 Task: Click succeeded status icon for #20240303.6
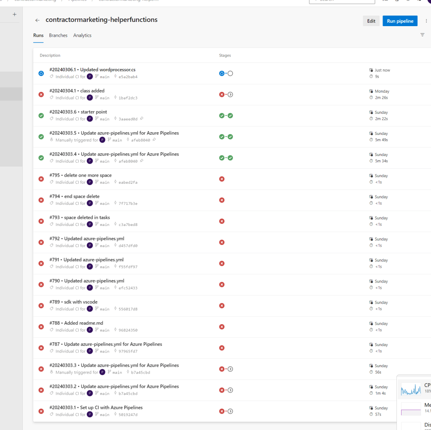coord(41,116)
